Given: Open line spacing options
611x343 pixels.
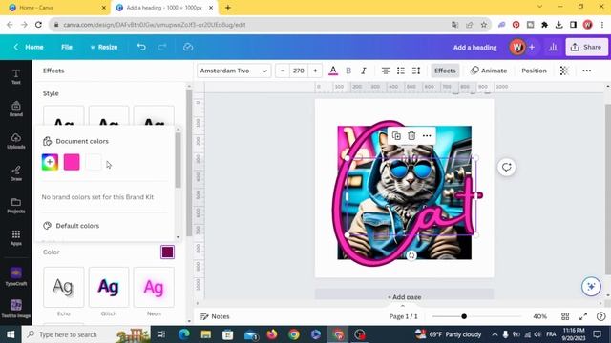Looking at the screenshot, I should coord(416,71).
